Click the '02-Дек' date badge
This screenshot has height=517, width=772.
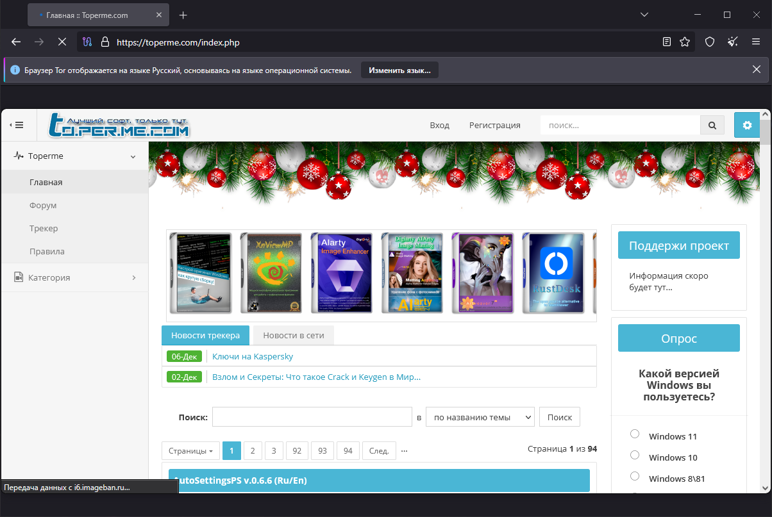[x=184, y=377]
